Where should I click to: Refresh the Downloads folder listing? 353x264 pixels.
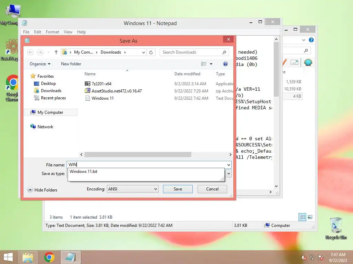151,52
